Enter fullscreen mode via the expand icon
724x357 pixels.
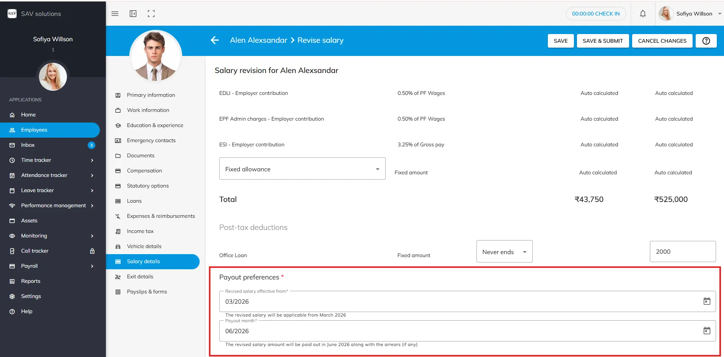(x=151, y=14)
